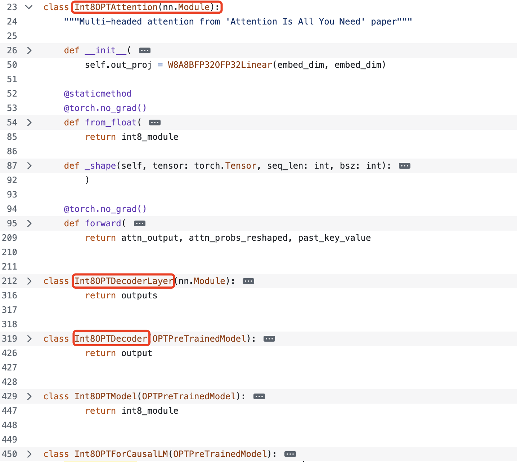Click the 'return outputs' statement on line 316
Image resolution: width=517 pixels, height=462 pixels.
coord(121,296)
